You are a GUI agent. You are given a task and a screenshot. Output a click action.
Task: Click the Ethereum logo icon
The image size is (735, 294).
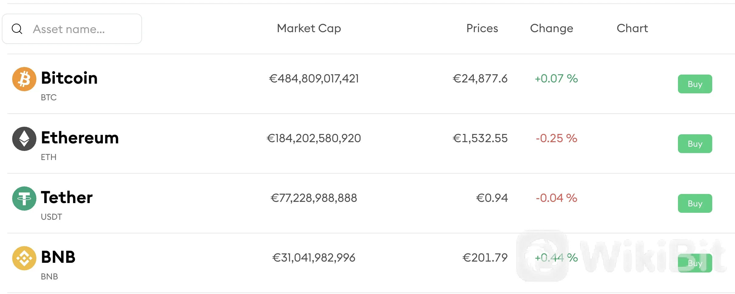(x=24, y=139)
